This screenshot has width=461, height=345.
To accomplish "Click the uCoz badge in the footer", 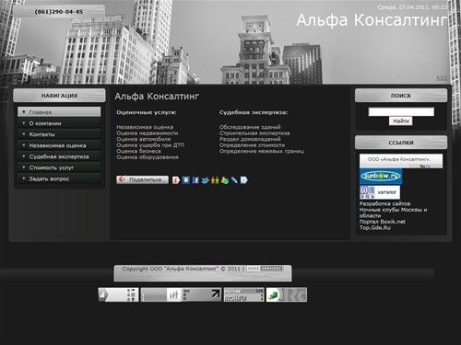I will 265,269.
